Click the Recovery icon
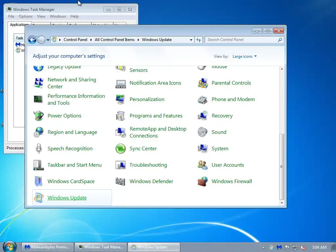This screenshot has height=252, width=336. [x=203, y=116]
